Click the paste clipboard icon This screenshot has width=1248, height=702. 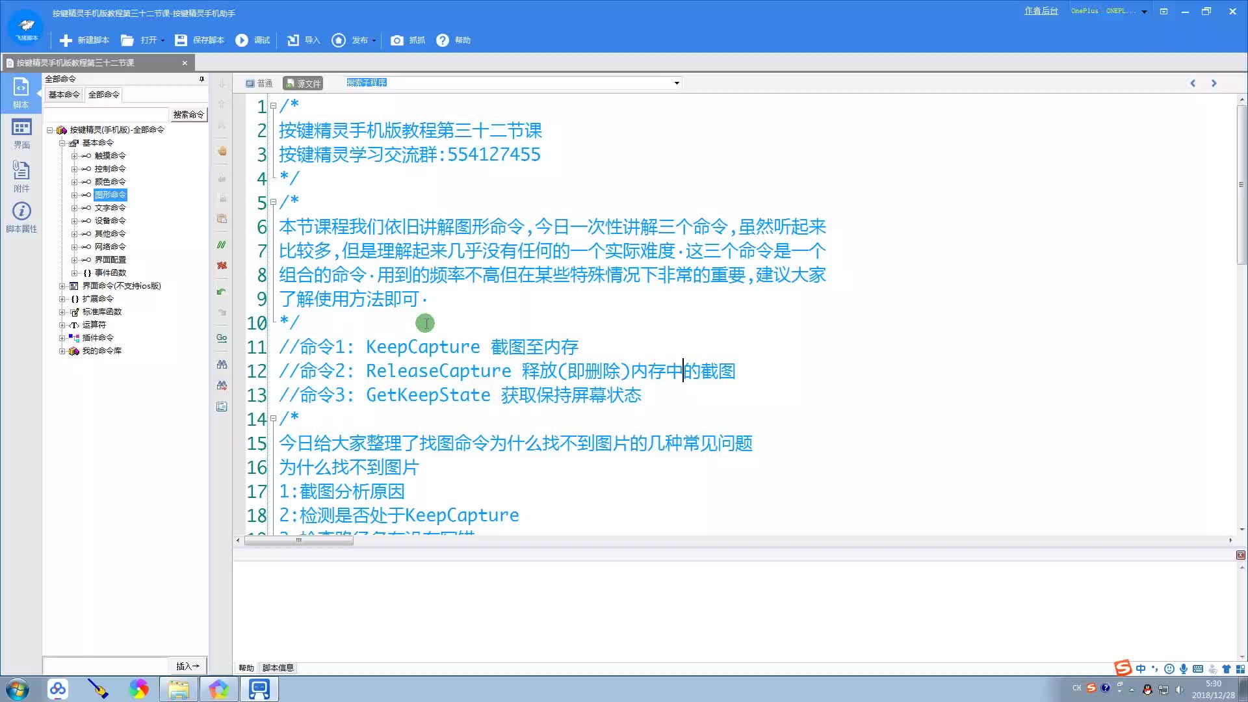coord(222,218)
